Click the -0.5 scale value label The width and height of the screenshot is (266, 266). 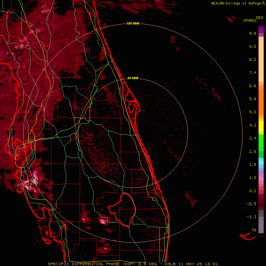pyautogui.click(x=252, y=204)
